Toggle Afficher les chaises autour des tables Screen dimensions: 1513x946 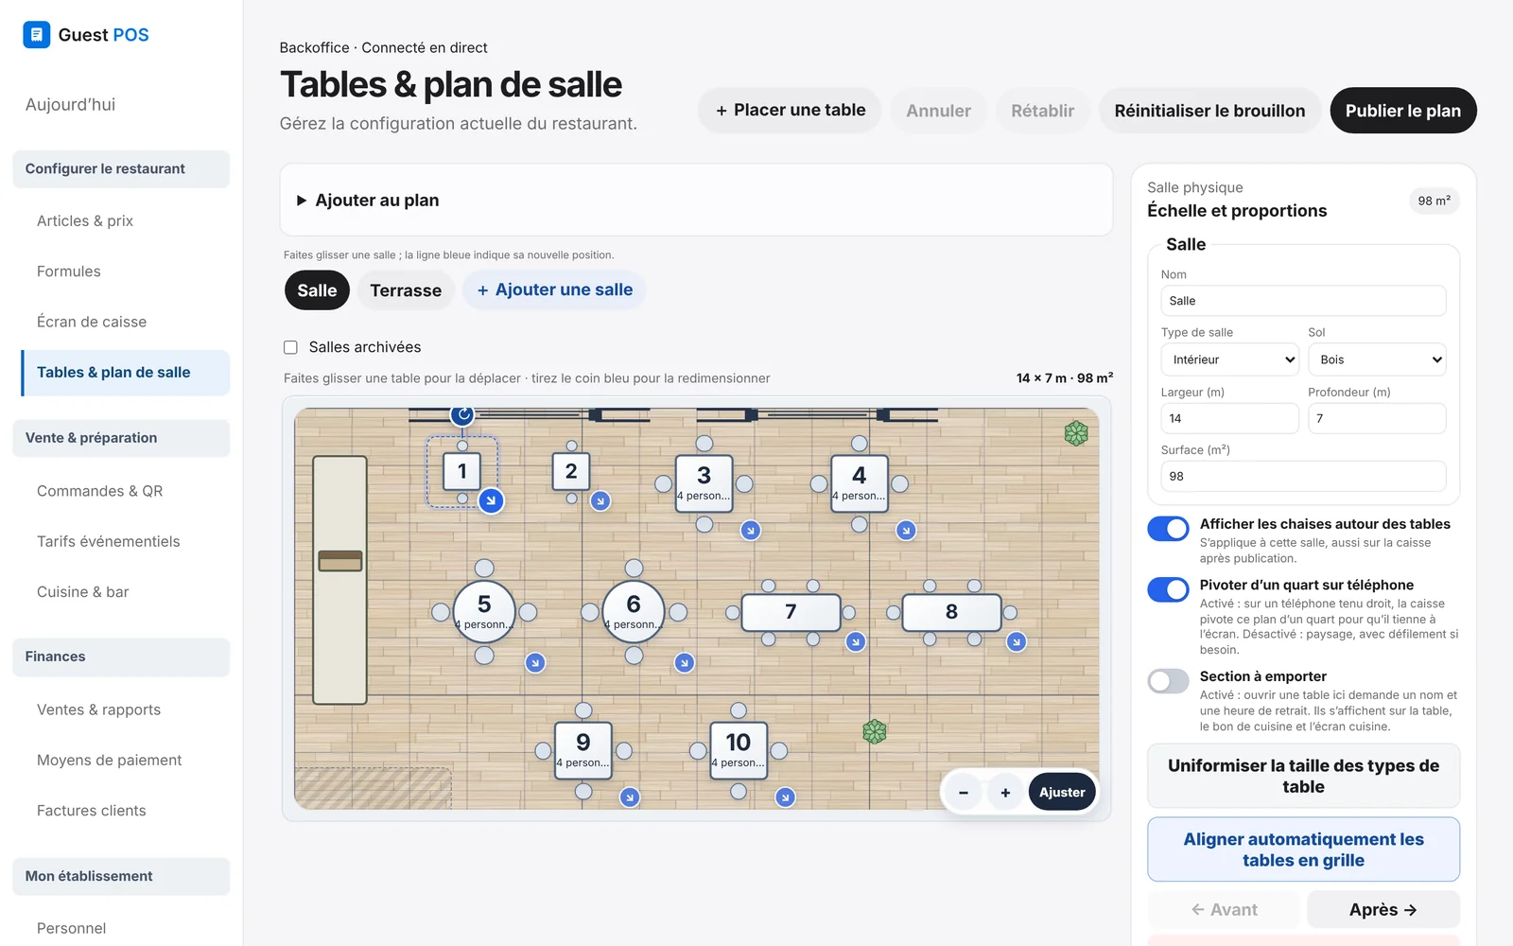1168,529
